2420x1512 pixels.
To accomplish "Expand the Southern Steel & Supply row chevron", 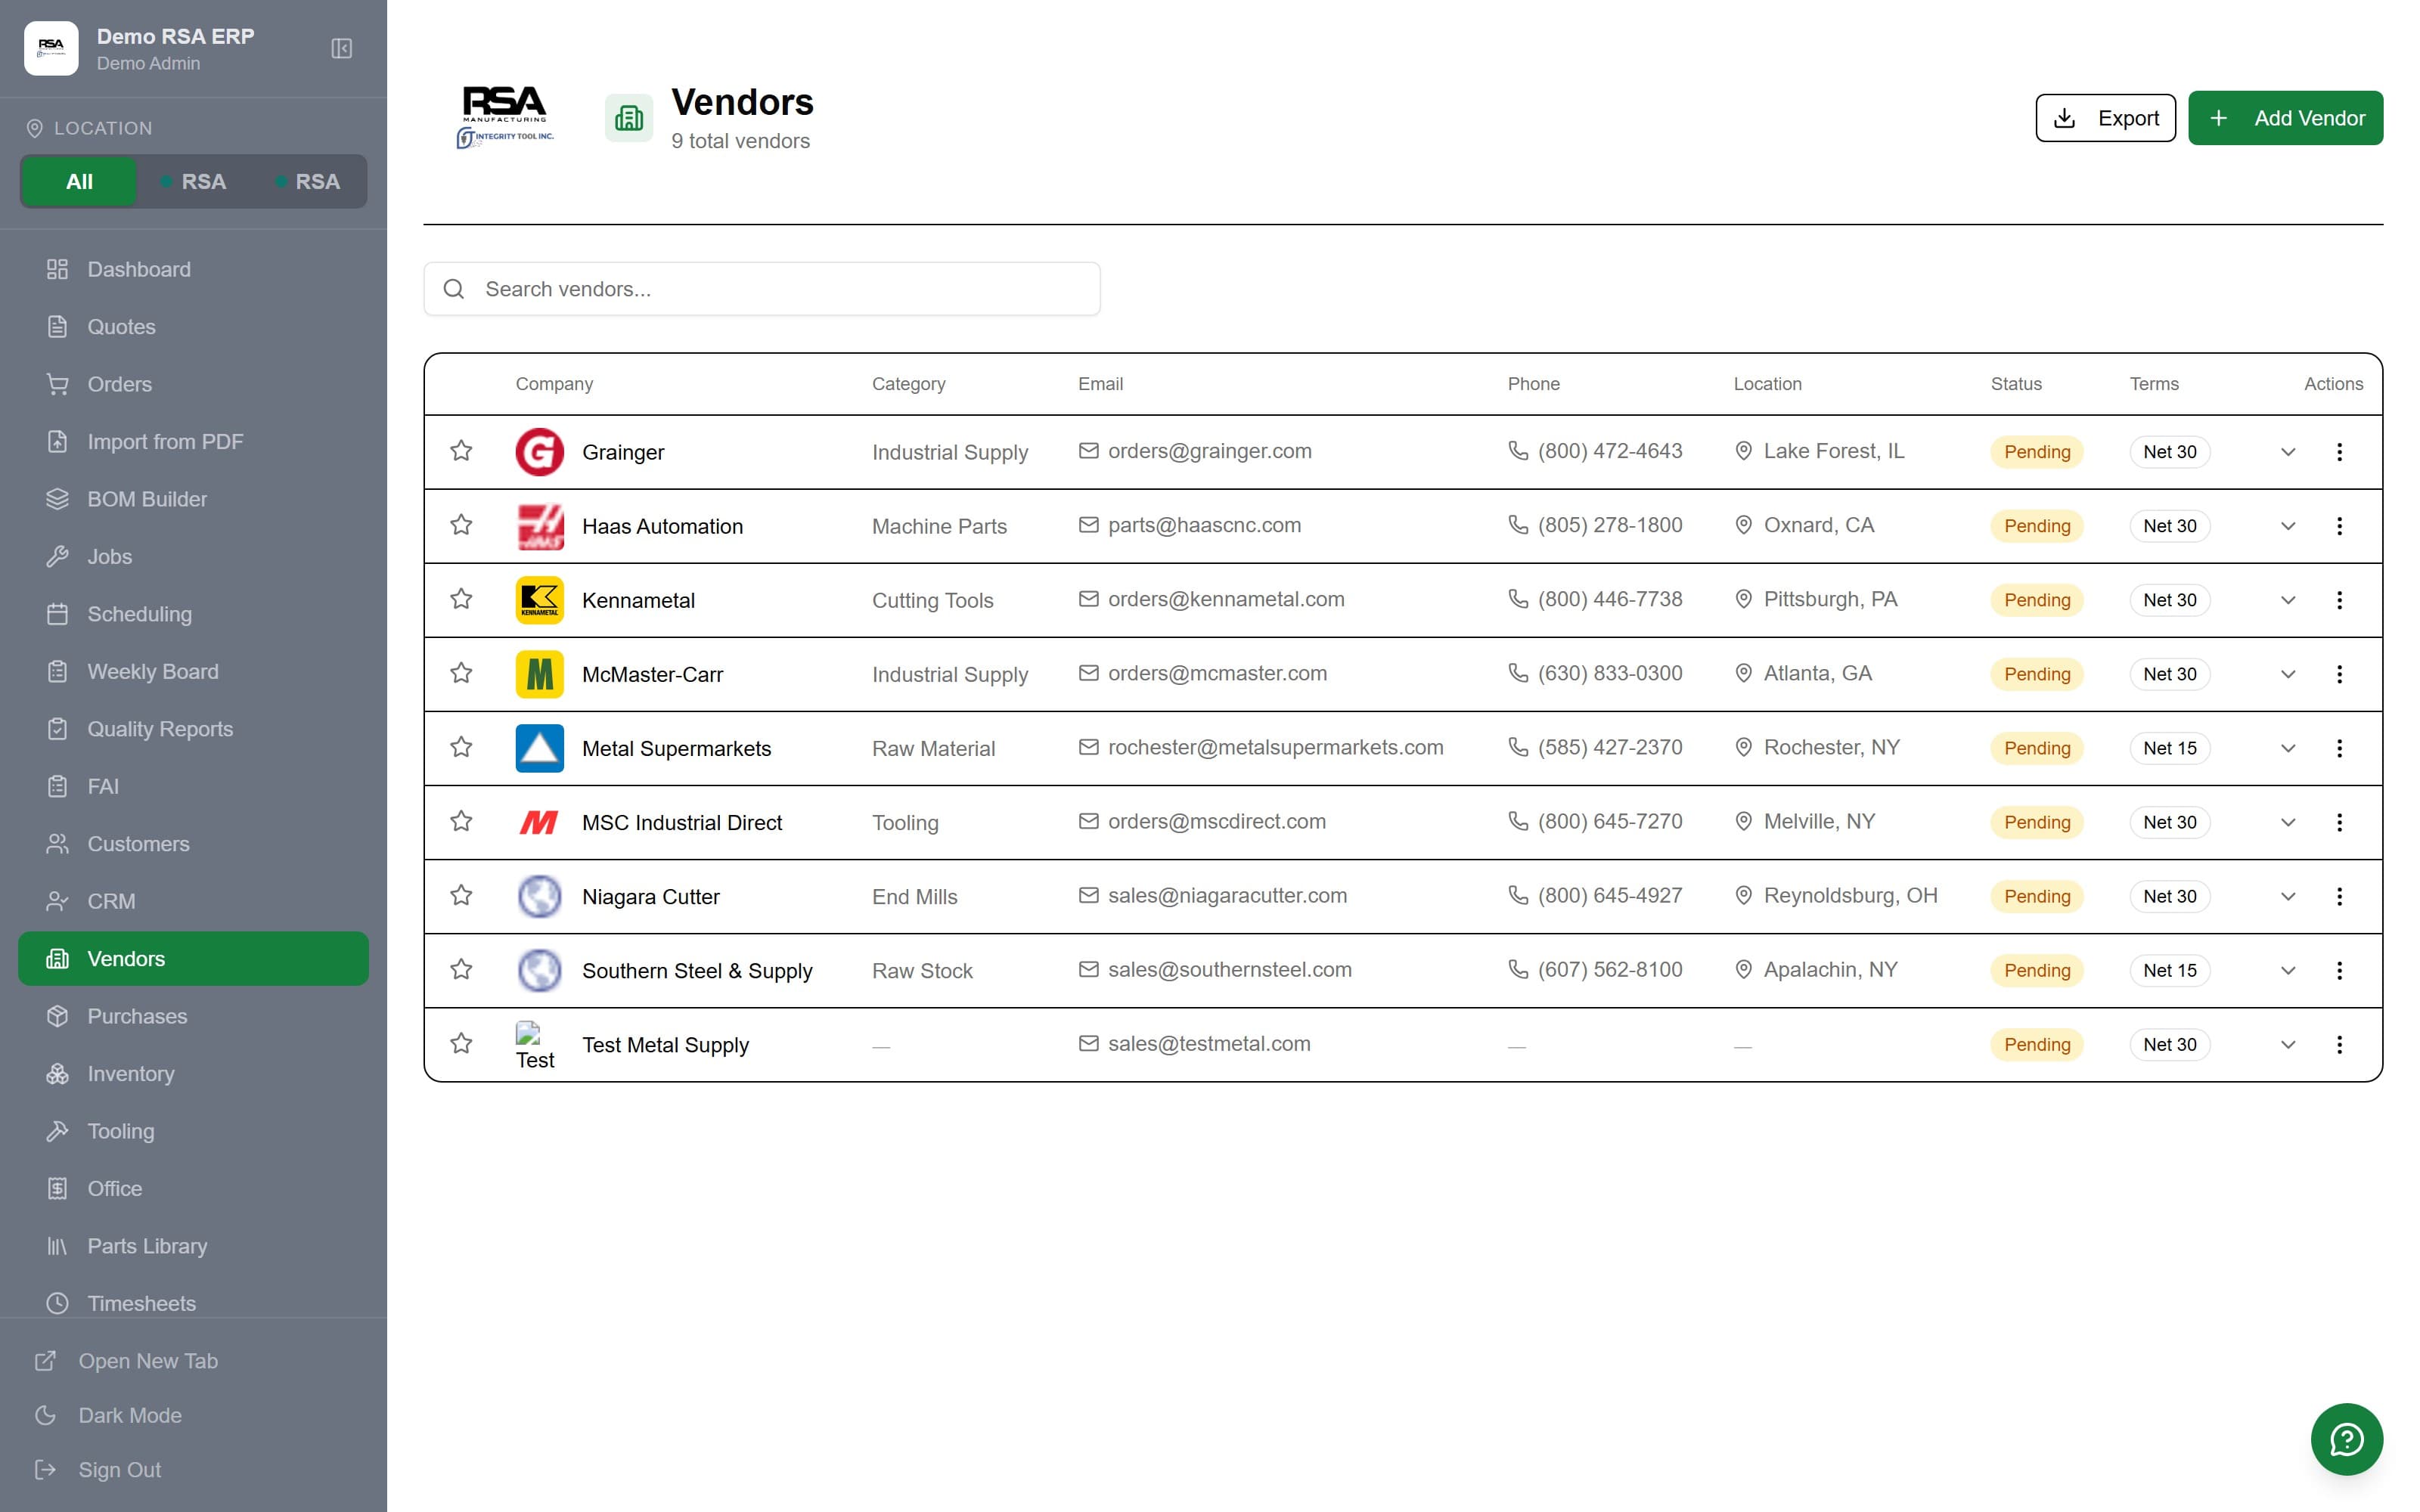I will (x=2288, y=970).
